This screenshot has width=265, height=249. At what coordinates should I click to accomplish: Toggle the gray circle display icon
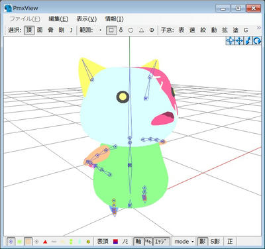point(36,242)
